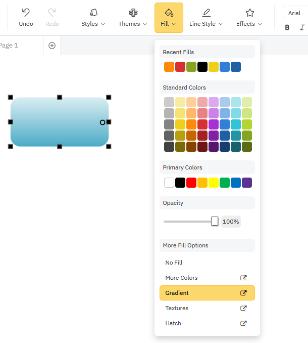Switch to the Page 1 tab
The height and width of the screenshot is (343, 308).
pos(9,46)
